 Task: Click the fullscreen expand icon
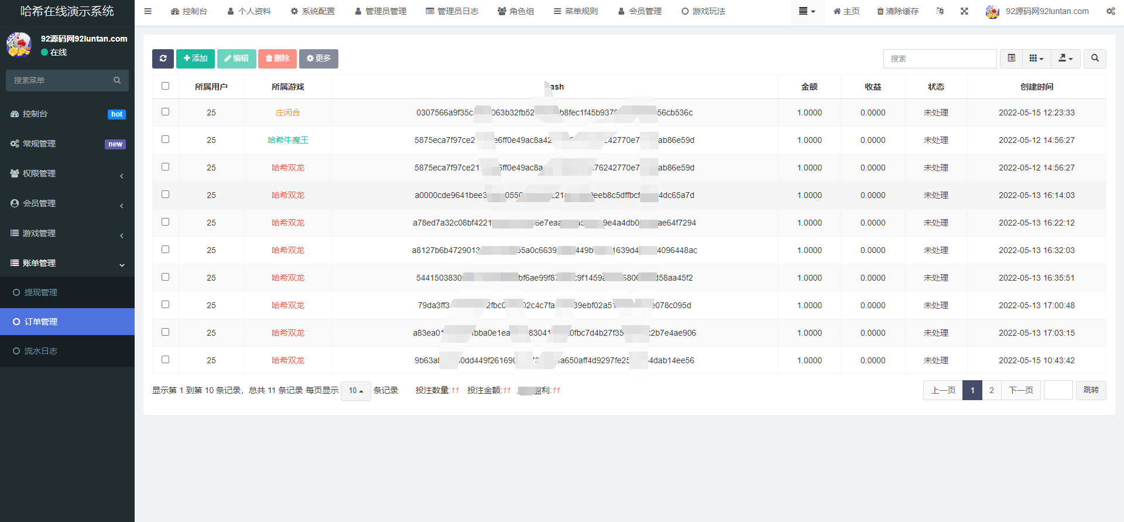964,11
